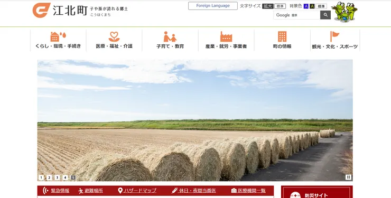Click the flag icon above 観光・文化・スポーツ
391x198 pixels.
334,36
